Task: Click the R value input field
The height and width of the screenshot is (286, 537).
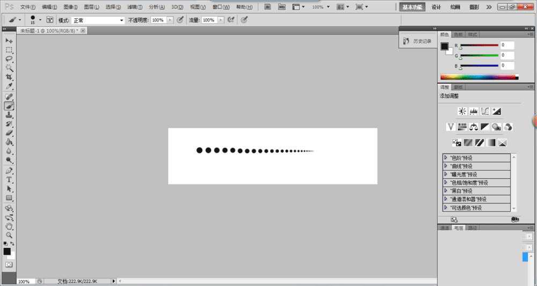Action: coord(507,46)
